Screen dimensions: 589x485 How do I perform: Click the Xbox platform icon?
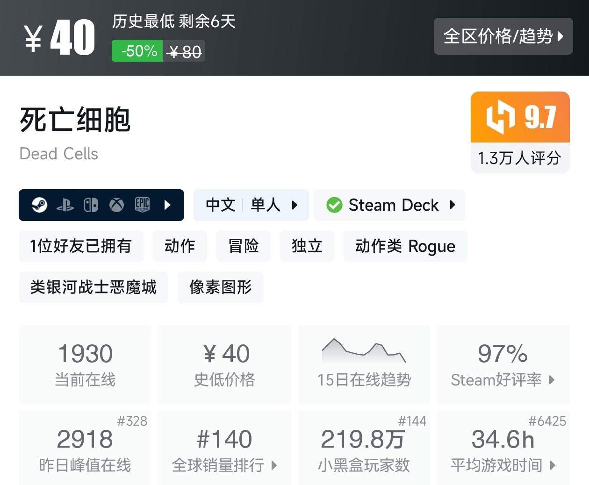[x=116, y=205]
